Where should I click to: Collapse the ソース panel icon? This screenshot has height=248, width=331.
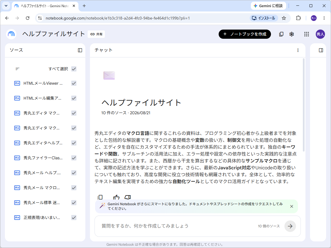(x=80, y=50)
